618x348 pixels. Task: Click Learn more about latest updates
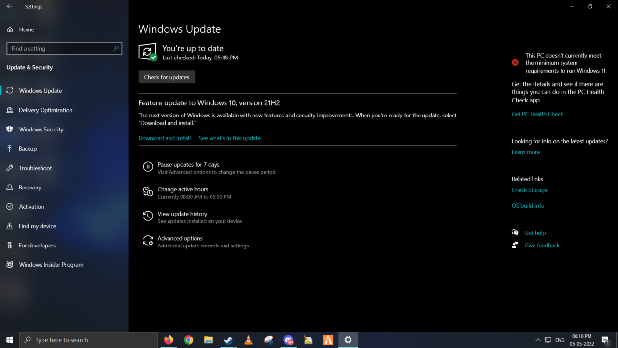tap(526, 152)
